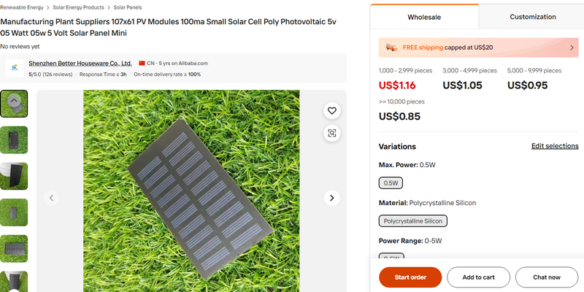Expand free shipping banner chevron
The image size is (584, 292).
(572, 47)
